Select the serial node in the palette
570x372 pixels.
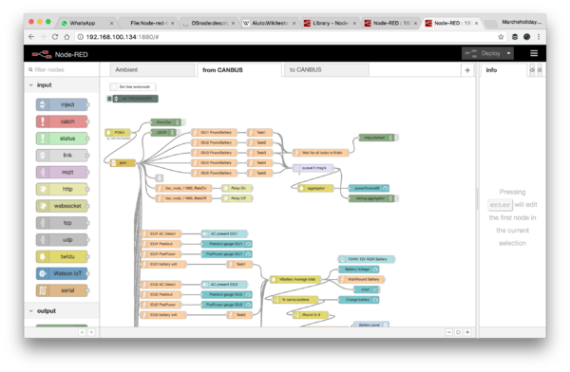click(x=62, y=290)
